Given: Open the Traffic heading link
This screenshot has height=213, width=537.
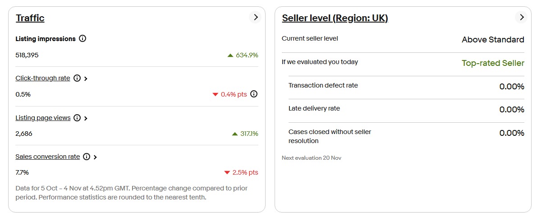Looking at the screenshot, I should tap(30, 18).
